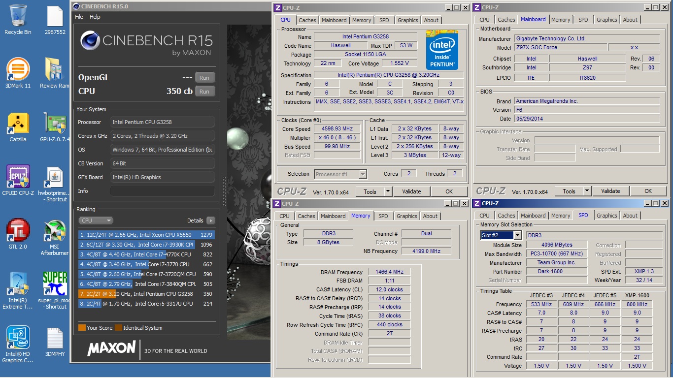Click OK in CPU-Z Mainboard window

click(648, 191)
